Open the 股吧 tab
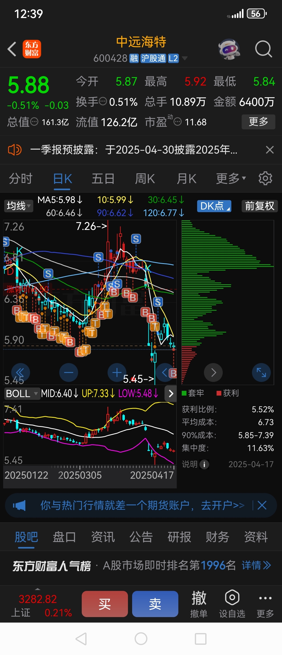 26,537
